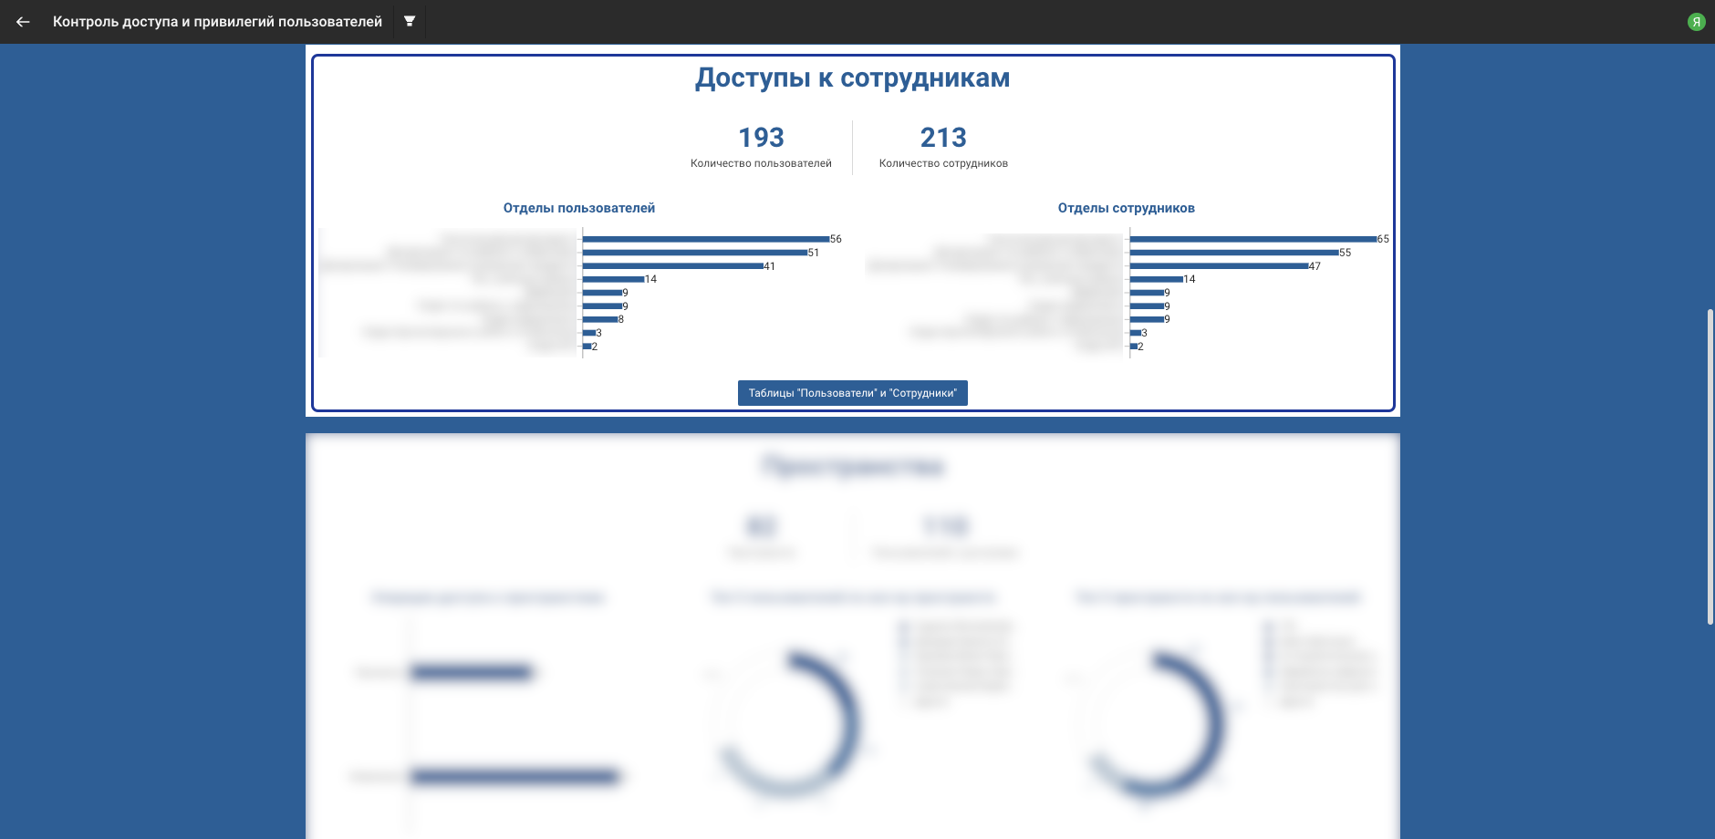
Task: Select the bar valued 65 in Отделы сотрудников
Action: click(1252, 239)
